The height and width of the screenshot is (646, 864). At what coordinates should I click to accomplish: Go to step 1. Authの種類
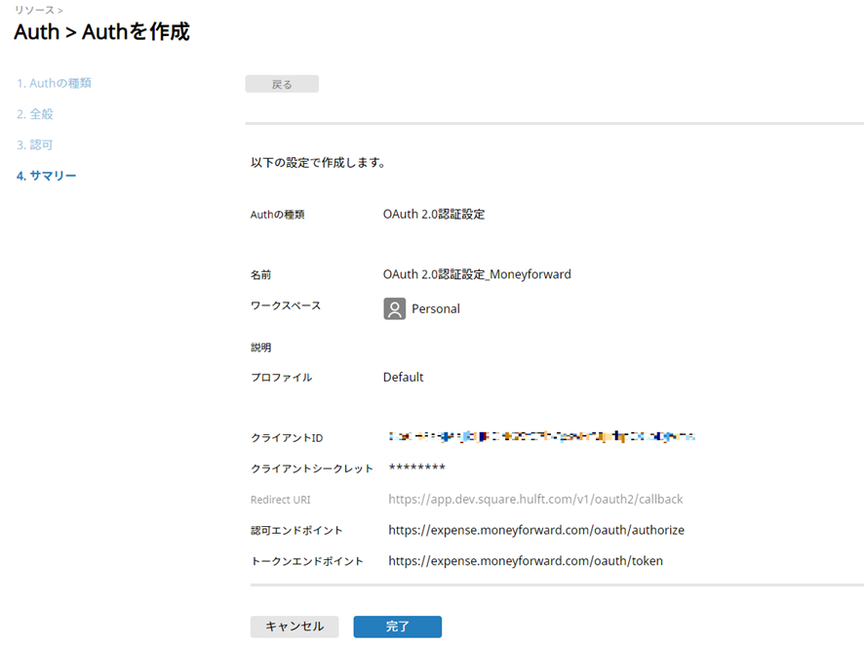point(55,83)
